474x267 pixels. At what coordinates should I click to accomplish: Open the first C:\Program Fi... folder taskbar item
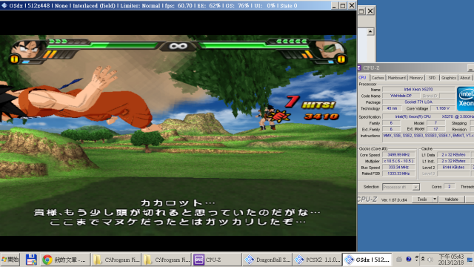click(x=116, y=260)
